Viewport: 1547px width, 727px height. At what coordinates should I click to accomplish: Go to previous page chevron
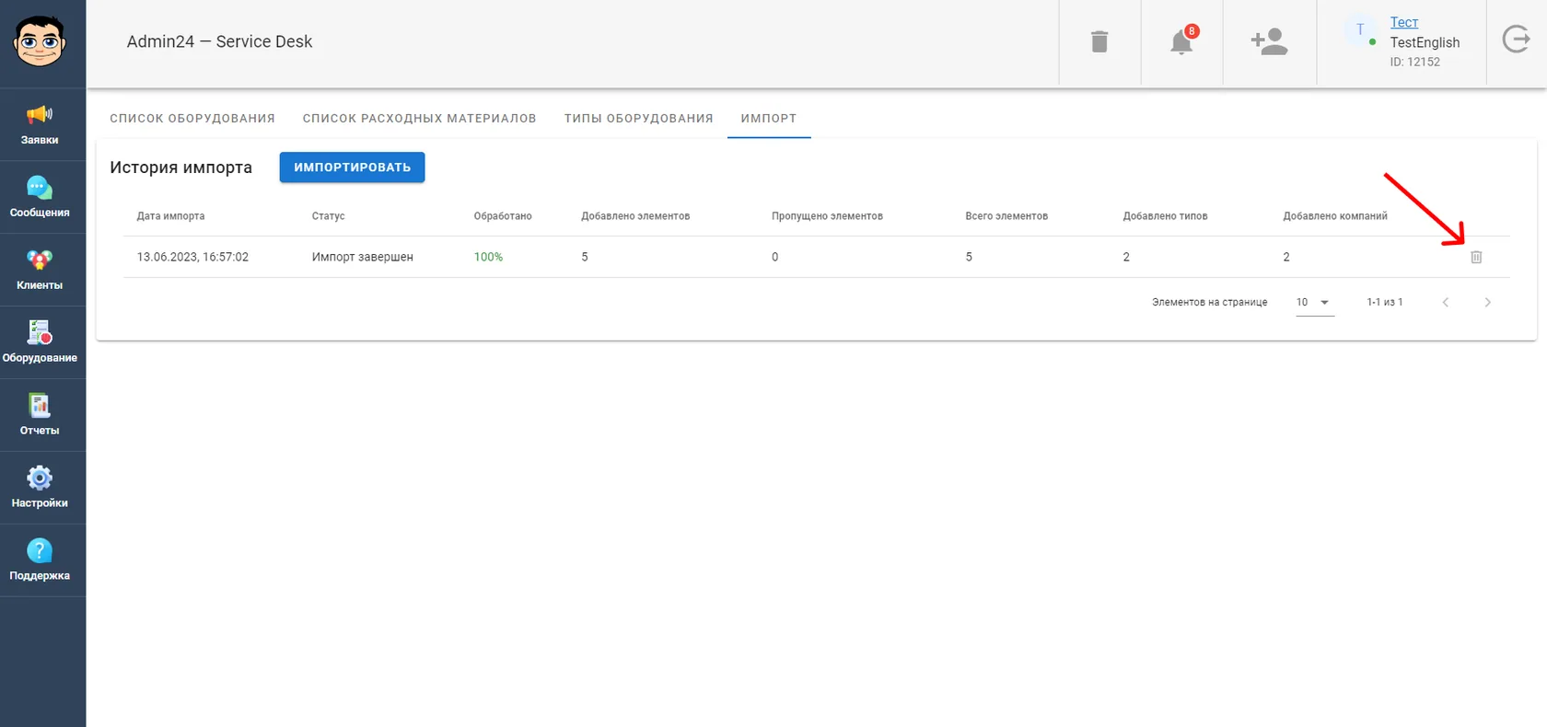point(1446,302)
